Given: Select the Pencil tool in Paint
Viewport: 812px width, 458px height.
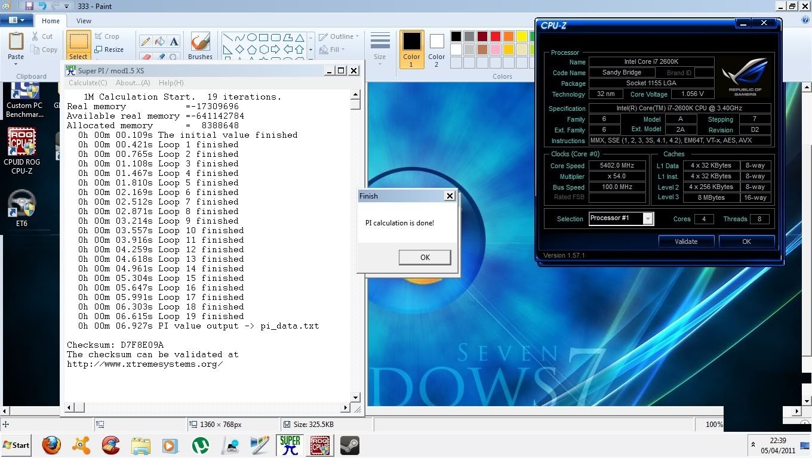Looking at the screenshot, I should click(145, 41).
